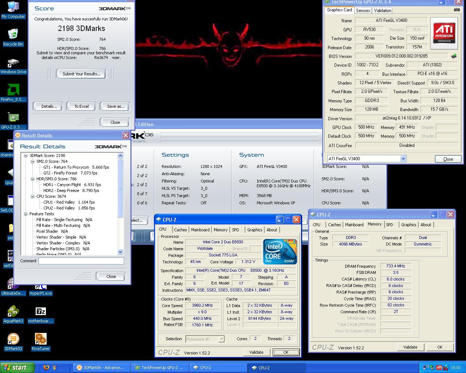Select HDR2 - Deep Freeze row
Screen dimensions: 466x373
pyautogui.click(x=71, y=191)
